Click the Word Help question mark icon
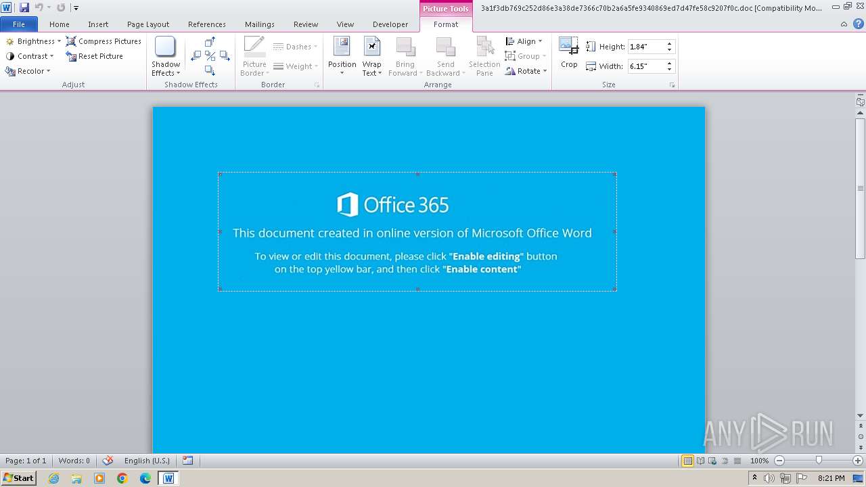Screen dimensions: 866x487 point(858,24)
